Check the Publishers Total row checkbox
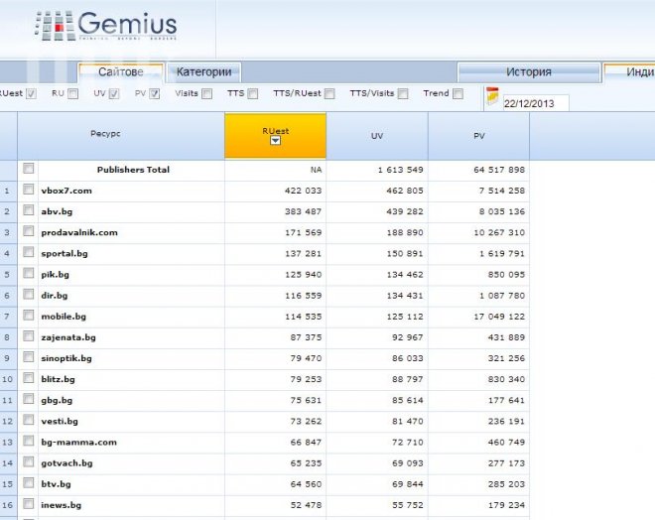Viewport: 655px width, 520px height. [29, 169]
